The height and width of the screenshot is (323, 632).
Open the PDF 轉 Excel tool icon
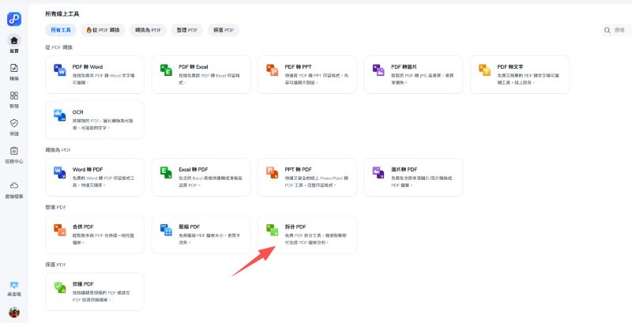click(x=166, y=70)
